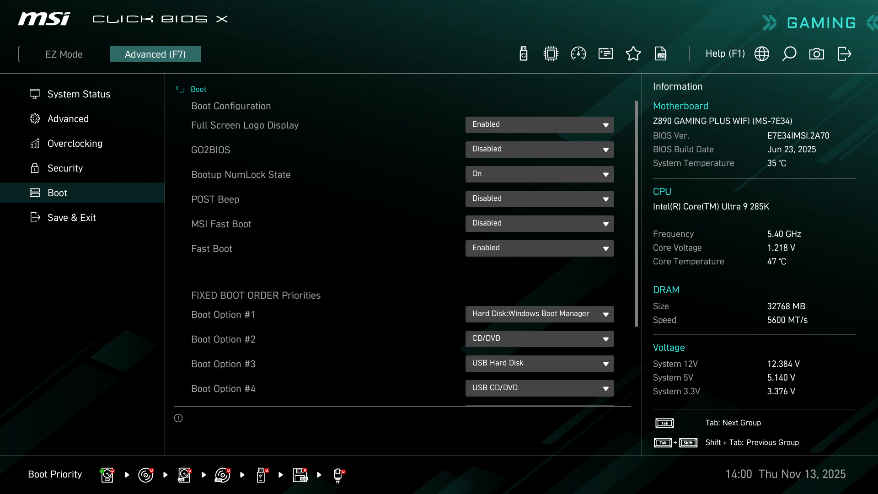Click the globe language icon

(x=762, y=54)
